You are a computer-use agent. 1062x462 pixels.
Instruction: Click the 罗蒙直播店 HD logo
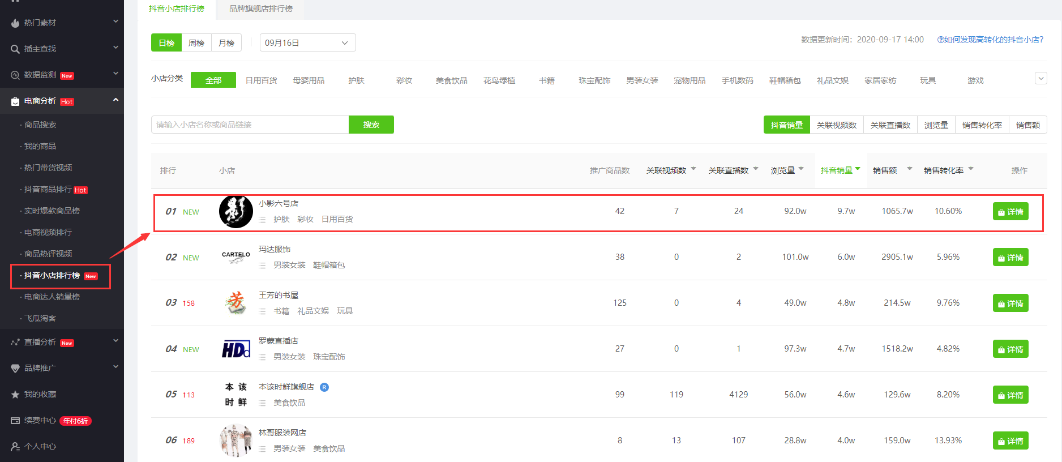coord(236,349)
